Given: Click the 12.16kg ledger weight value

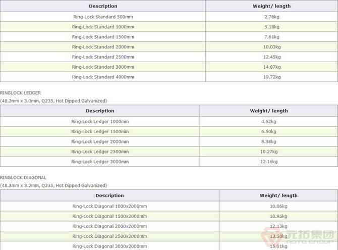Looking at the screenshot, I should (x=269, y=162).
